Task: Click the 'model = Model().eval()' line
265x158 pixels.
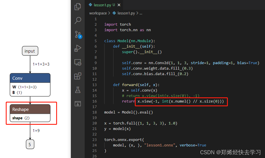Action: (128, 112)
